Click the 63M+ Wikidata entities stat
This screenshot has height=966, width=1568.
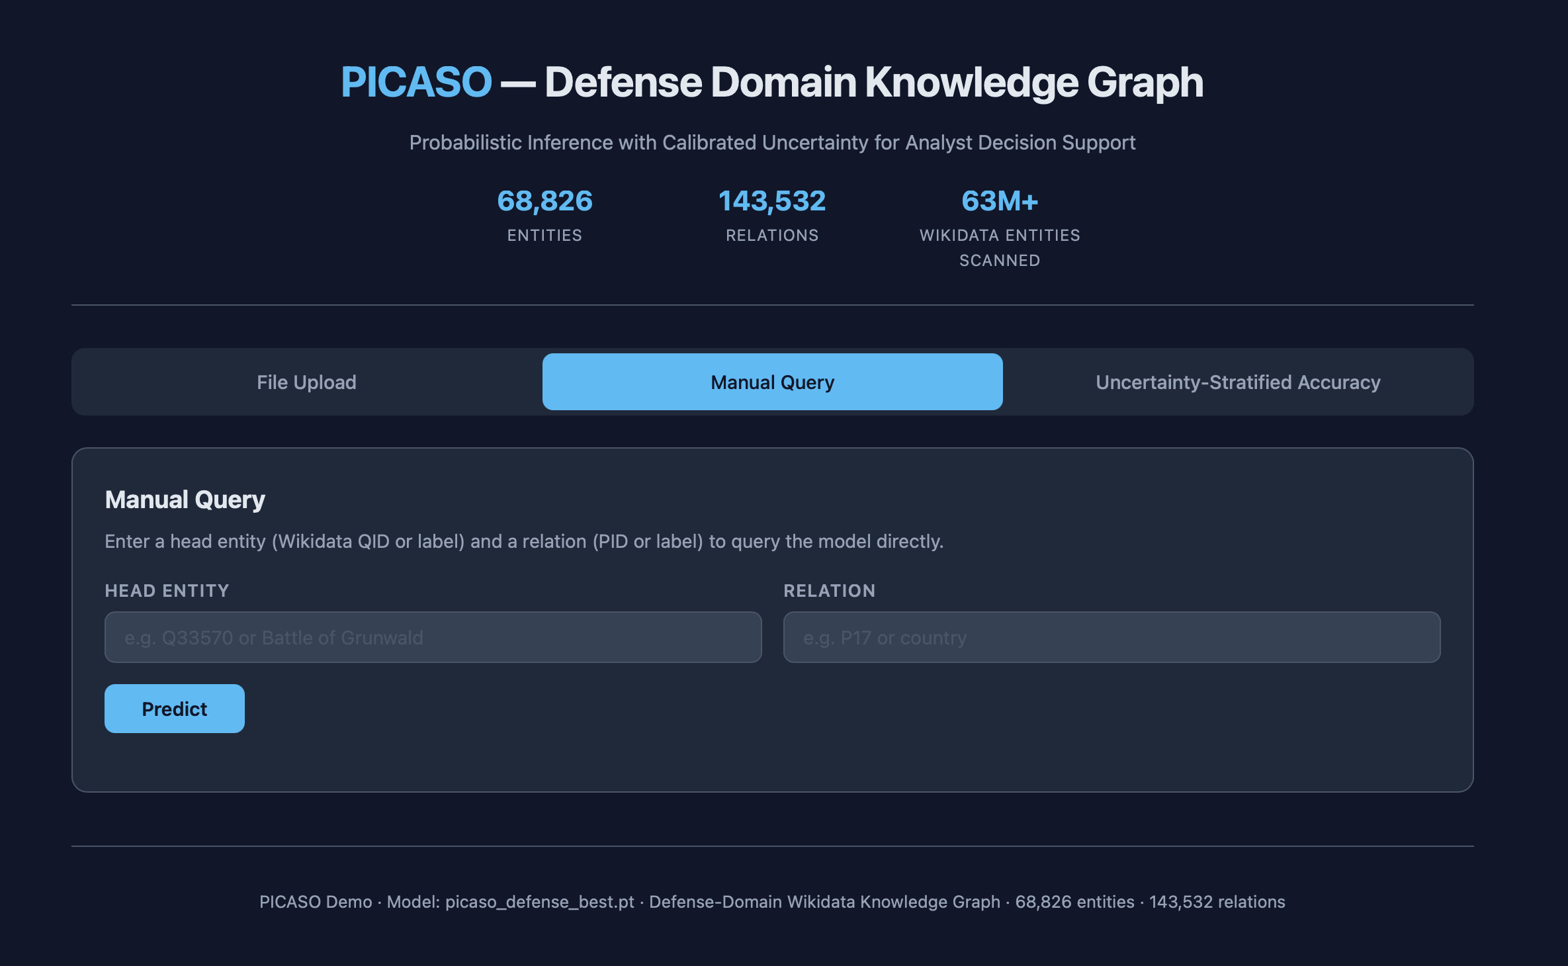(1000, 201)
